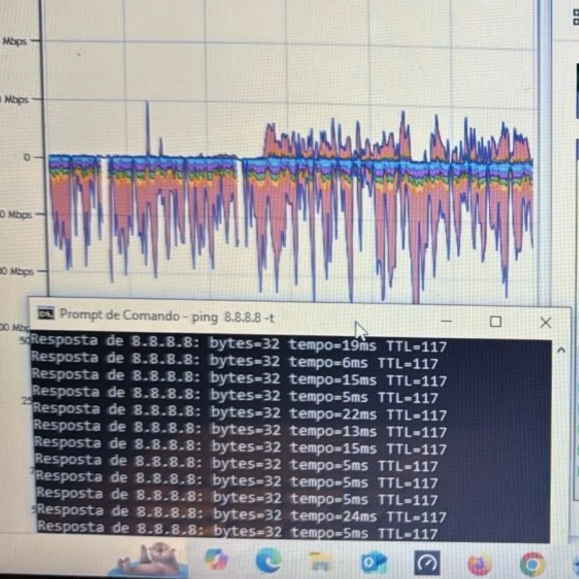Minimize the Prompt de Comando window
The height and width of the screenshot is (579, 579).
click(x=446, y=321)
